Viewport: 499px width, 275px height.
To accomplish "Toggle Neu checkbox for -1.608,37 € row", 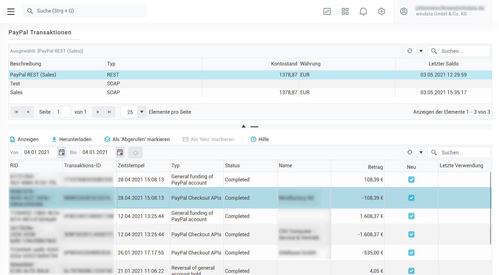I will point(411,234).
